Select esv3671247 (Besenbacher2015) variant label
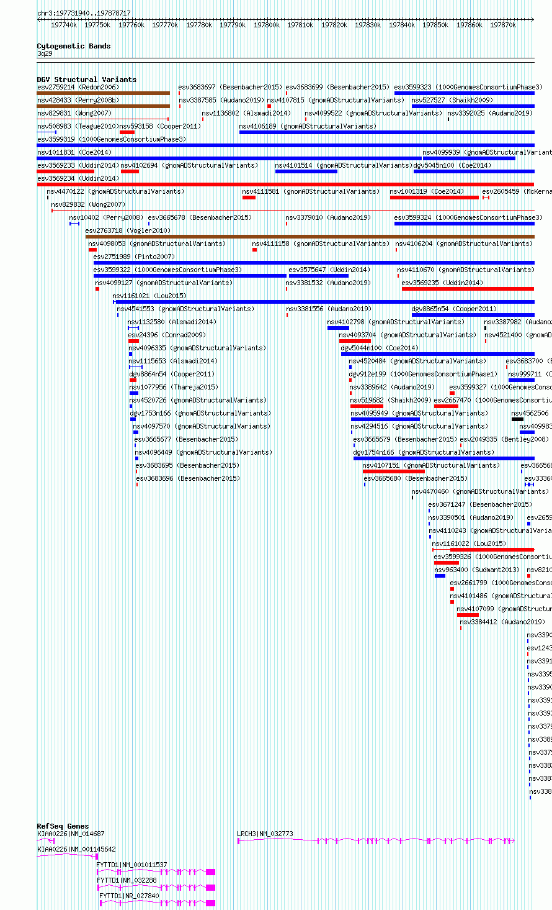Screen dimensions: 552x910 tap(480, 504)
